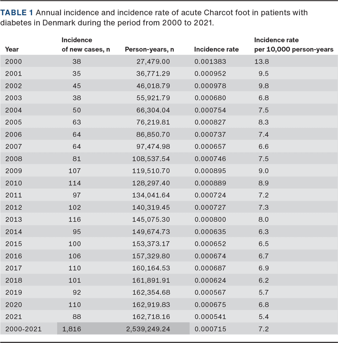This screenshot has width=338, height=343.
Task: Select the Incidence of new cases header
Action: click(86, 45)
